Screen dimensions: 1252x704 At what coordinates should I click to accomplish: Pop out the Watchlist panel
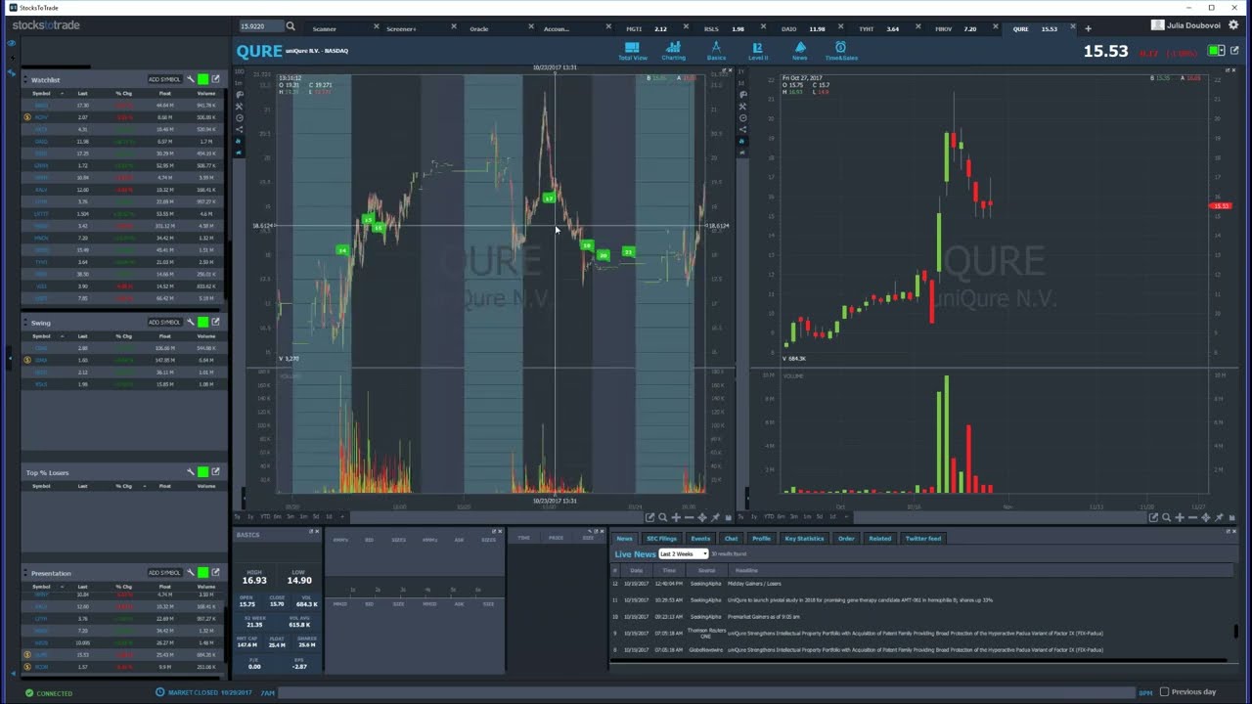[215, 79]
